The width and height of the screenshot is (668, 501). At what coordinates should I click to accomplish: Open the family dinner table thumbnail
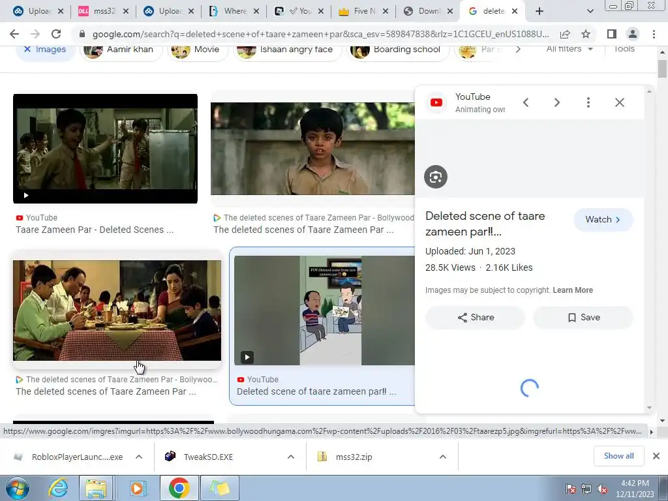117,311
